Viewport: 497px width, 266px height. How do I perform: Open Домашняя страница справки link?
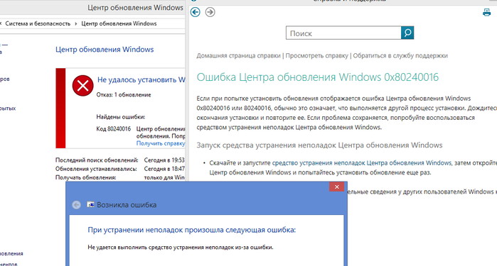238,55
